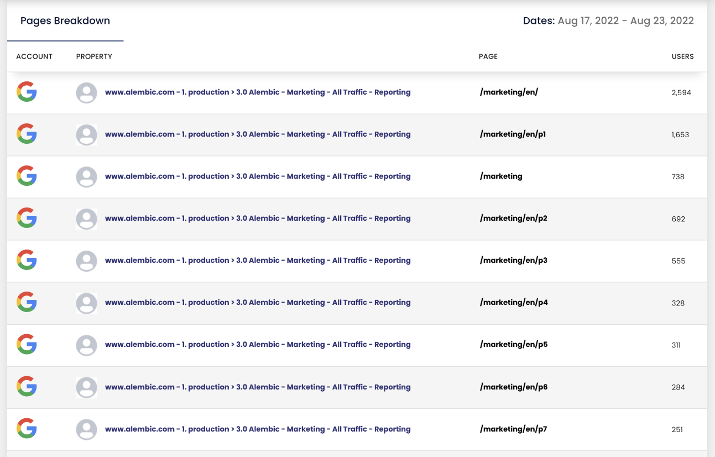This screenshot has width=715, height=457.
Task: Select the /marketing/en/p1 page cell
Action: pos(513,134)
